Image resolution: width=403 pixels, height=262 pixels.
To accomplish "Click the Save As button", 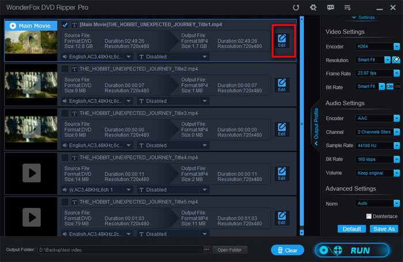I will tap(384, 229).
